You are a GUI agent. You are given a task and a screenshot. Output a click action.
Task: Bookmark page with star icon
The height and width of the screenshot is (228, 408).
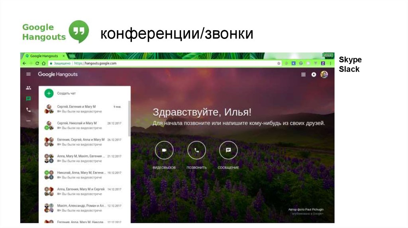pos(279,63)
